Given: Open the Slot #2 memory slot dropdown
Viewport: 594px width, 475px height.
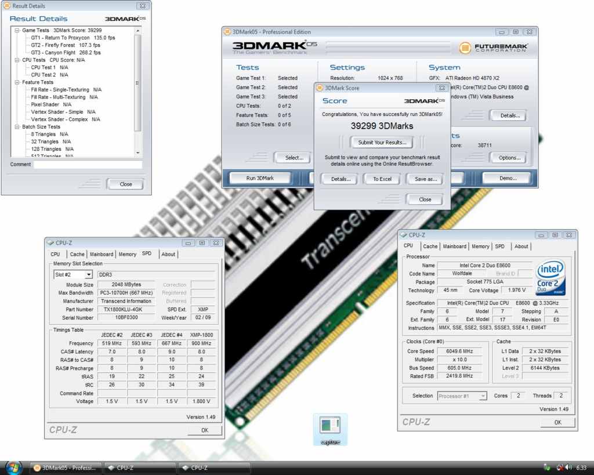Looking at the screenshot, I should [x=88, y=275].
